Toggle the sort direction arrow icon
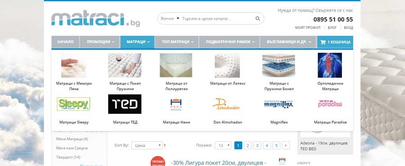This screenshot has height=166, width=405. 165,146
